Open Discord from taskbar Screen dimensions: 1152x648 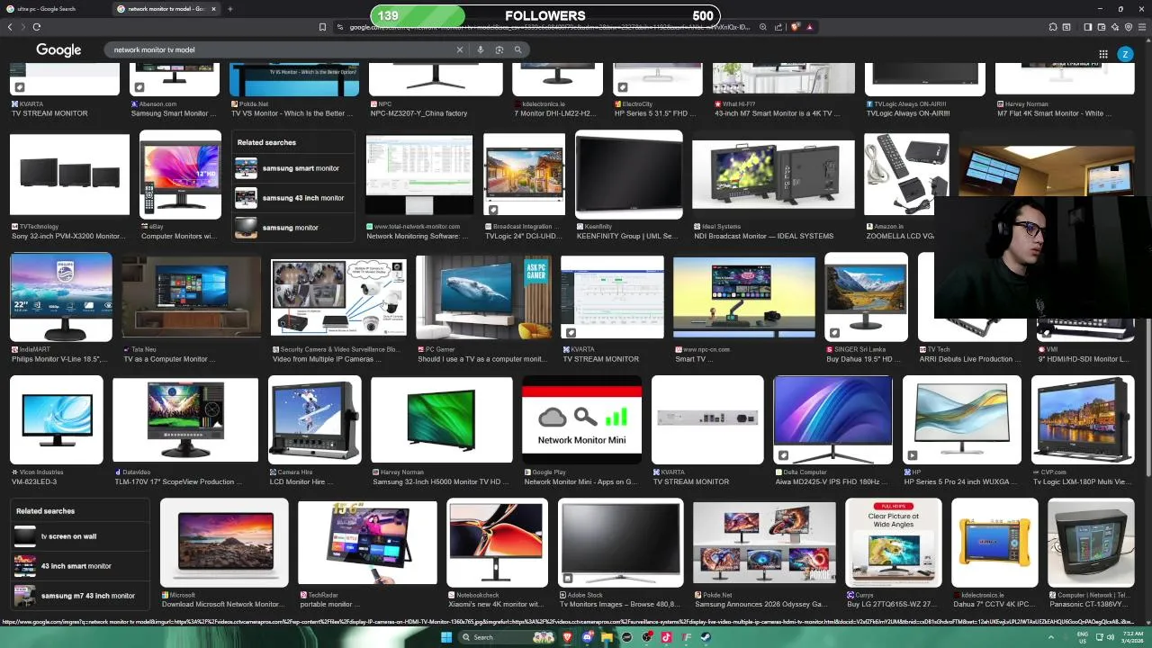587,637
